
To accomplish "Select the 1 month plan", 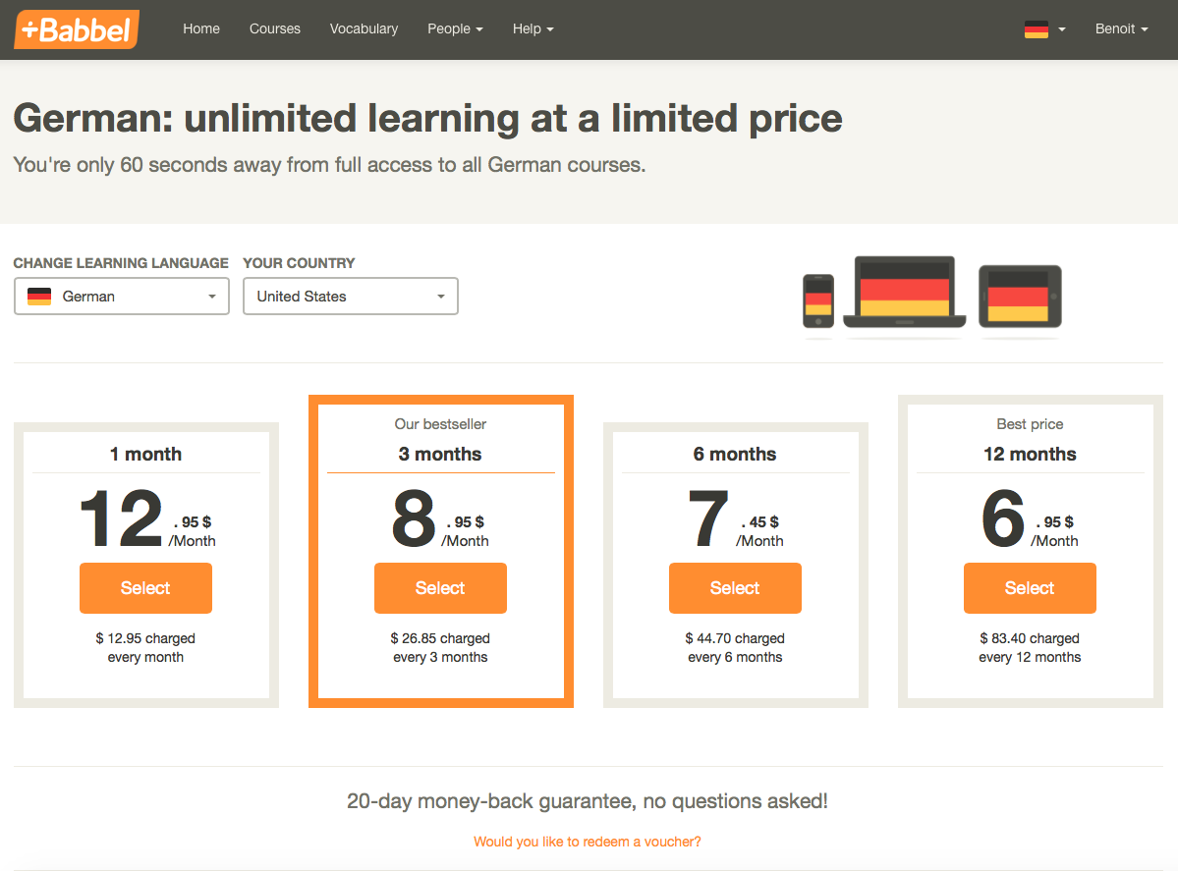I will [145, 588].
